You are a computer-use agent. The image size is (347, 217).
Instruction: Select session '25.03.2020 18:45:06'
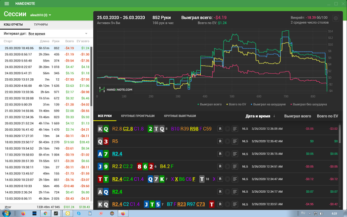tap(46, 48)
